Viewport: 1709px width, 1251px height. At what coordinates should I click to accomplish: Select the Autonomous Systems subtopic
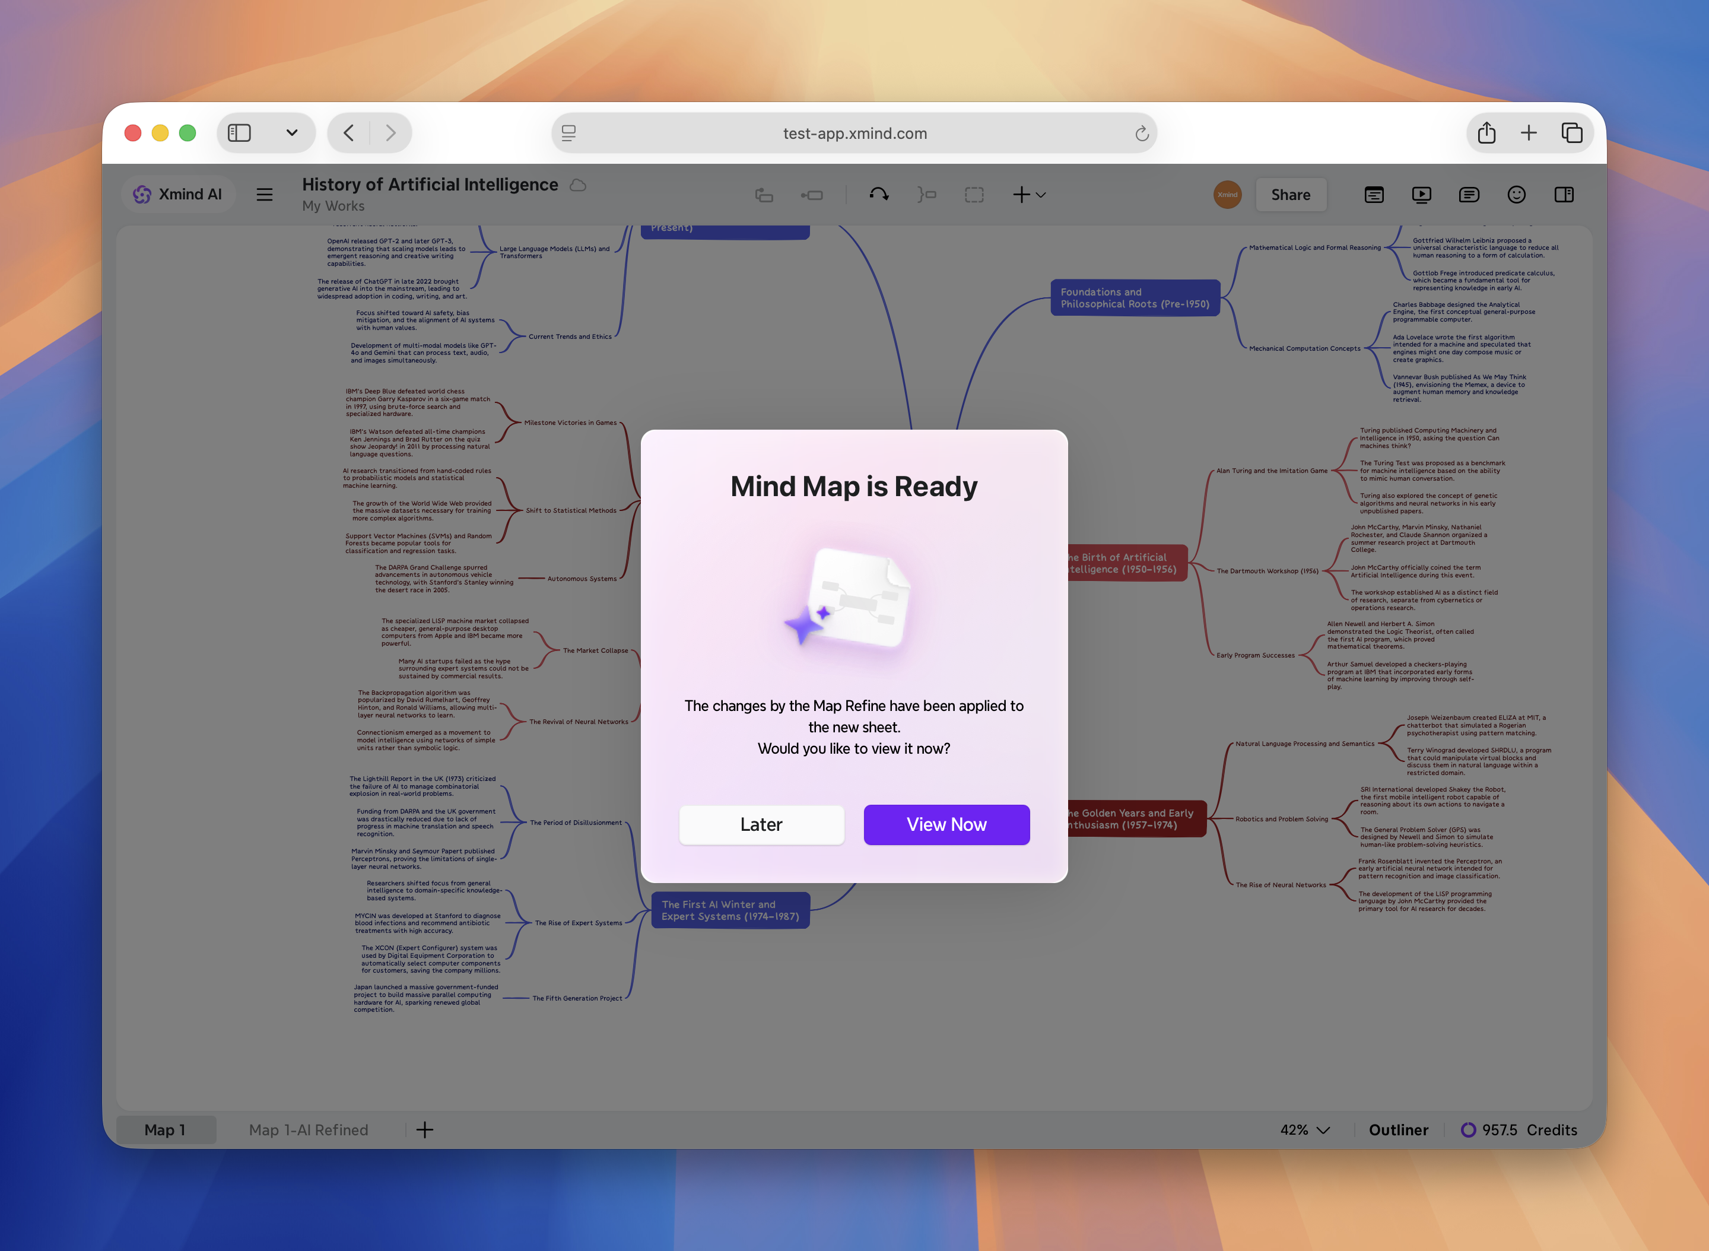coord(582,579)
